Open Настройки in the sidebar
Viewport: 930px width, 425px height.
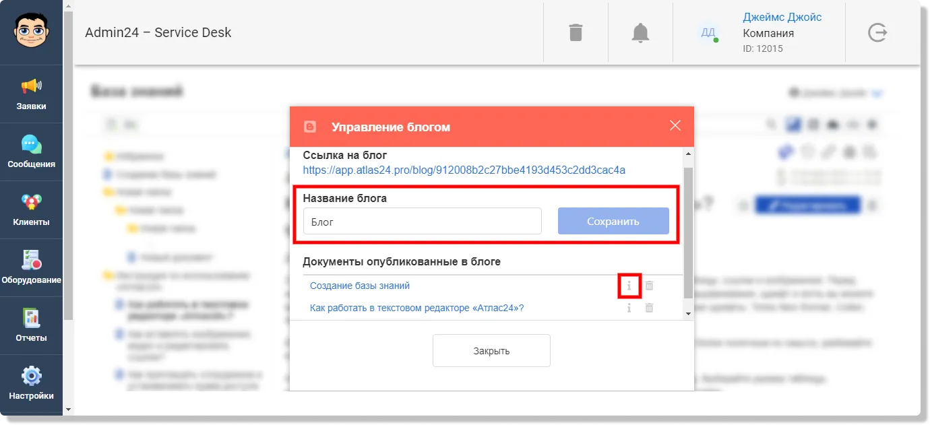32,384
